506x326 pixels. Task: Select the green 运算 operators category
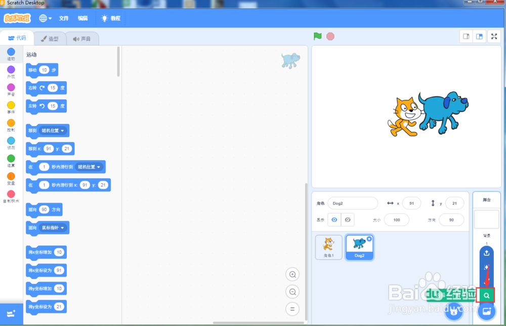tap(11, 161)
